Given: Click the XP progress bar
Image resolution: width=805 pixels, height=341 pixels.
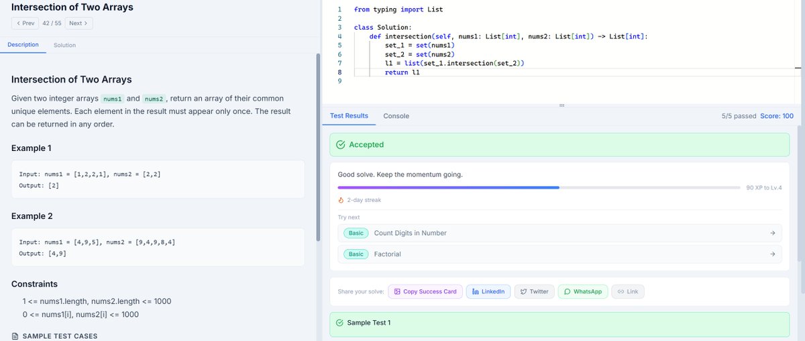Looking at the screenshot, I should (539, 187).
